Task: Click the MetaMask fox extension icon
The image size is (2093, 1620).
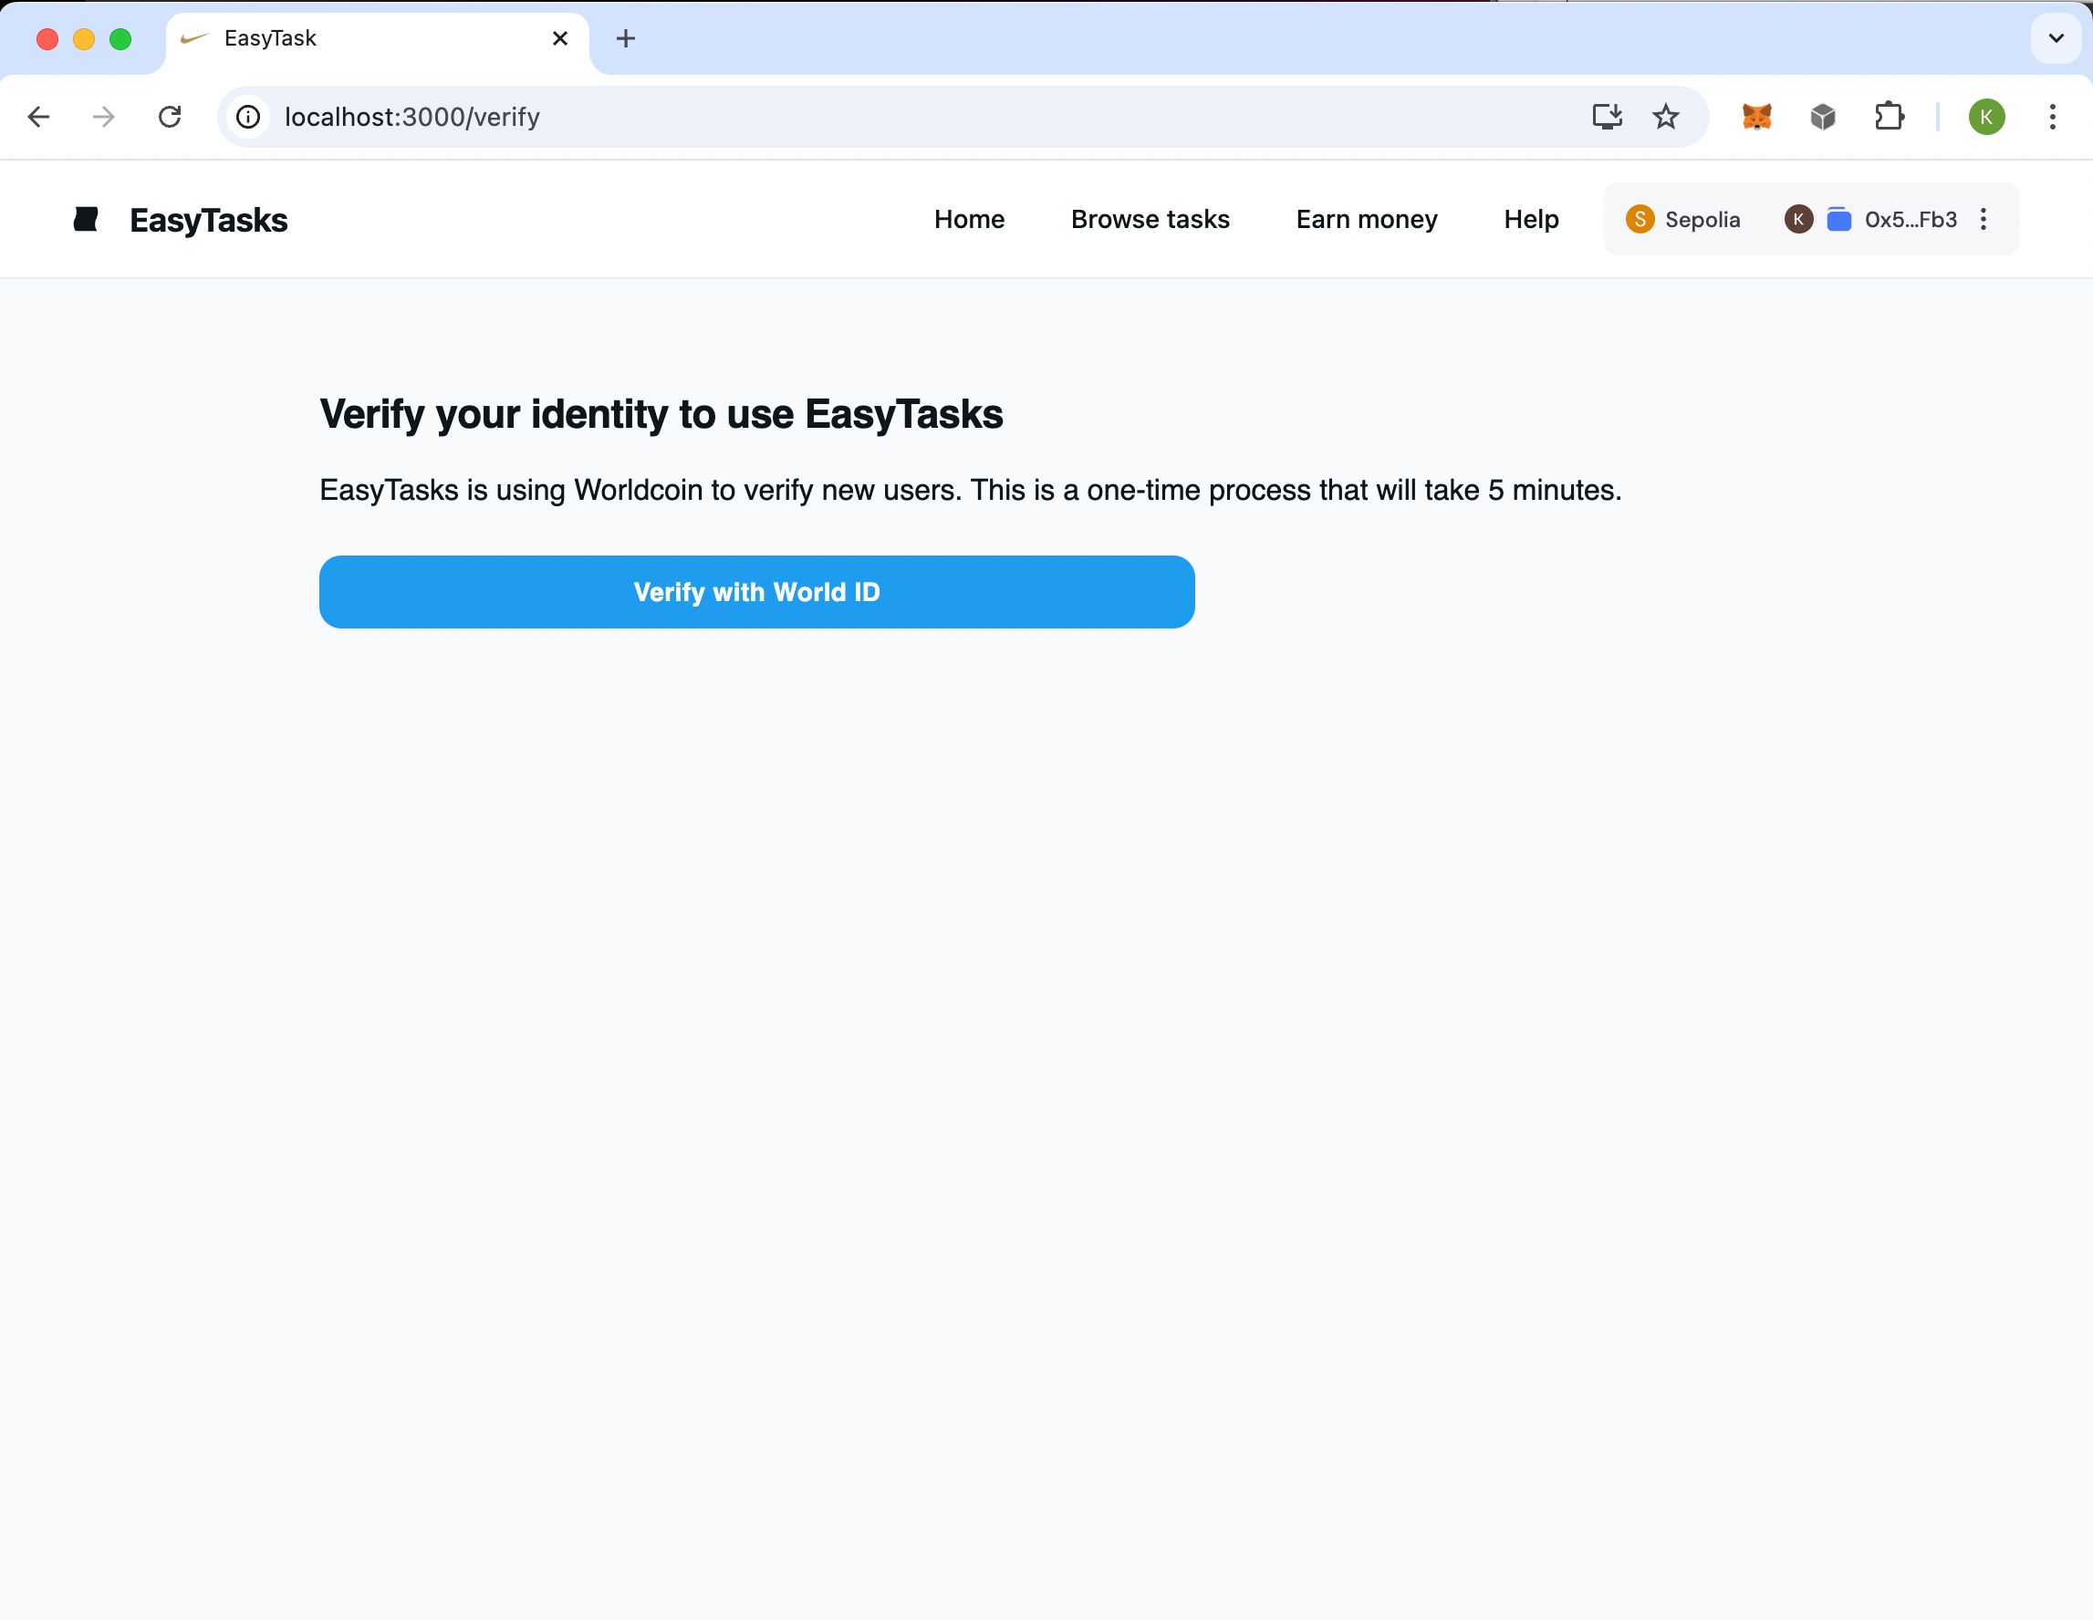Action: [x=1755, y=117]
